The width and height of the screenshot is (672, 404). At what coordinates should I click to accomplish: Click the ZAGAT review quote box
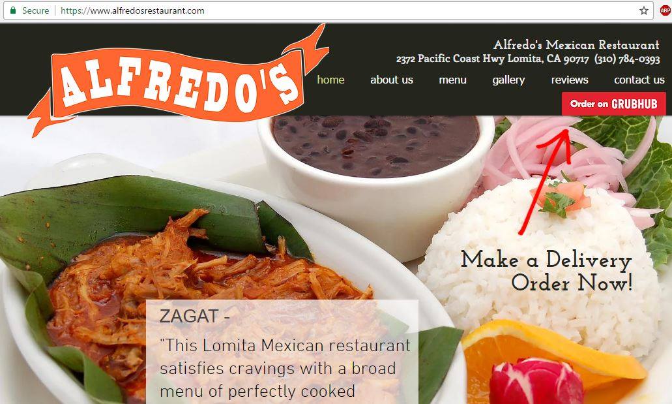(282, 352)
